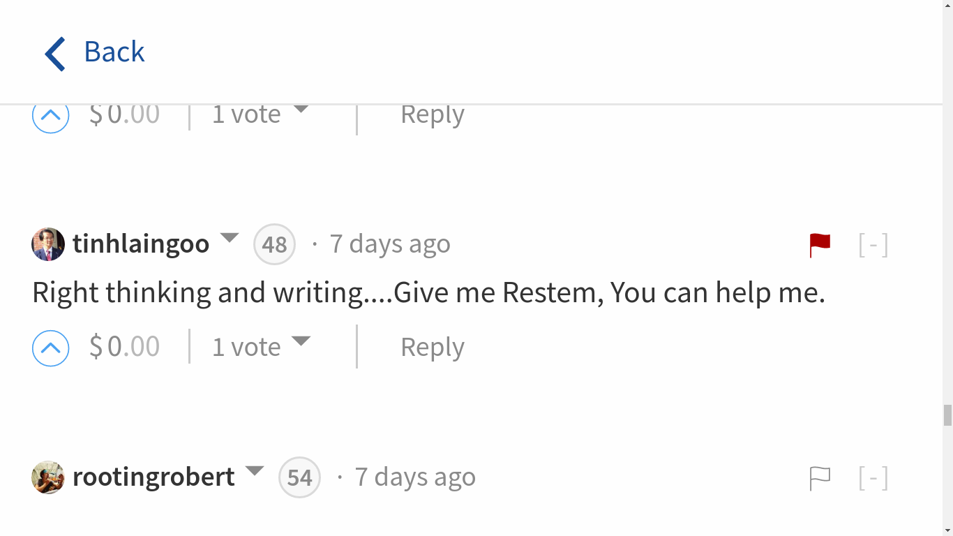Click tinhlaingoo's reputation badge 48
953x536 pixels.
(274, 244)
